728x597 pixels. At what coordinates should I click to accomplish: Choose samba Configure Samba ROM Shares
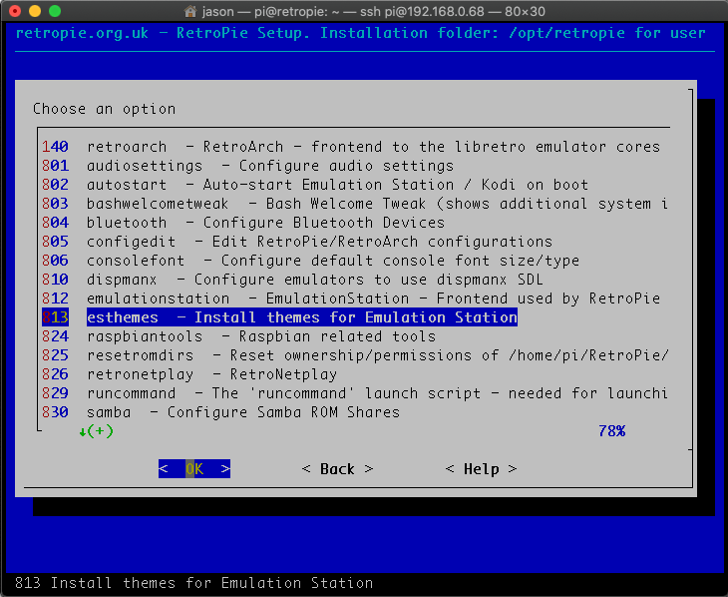(x=242, y=412)
